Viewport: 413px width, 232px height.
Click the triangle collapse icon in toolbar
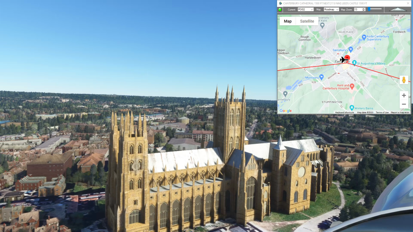pyautogui.click(x=398, y=9)
